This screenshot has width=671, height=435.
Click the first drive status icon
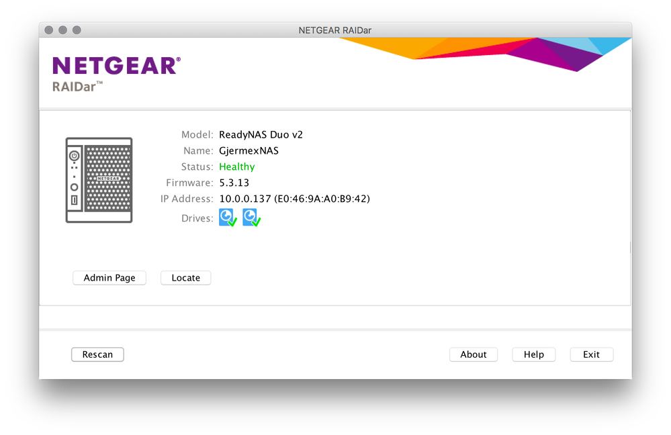pos(228,217)
